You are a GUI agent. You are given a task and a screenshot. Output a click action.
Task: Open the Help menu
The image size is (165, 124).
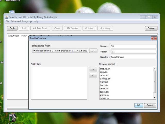(36, 21)
